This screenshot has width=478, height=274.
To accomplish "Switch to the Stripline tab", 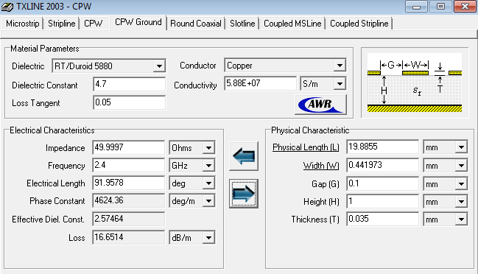I will pyautogui.click(x=62, y=24).
